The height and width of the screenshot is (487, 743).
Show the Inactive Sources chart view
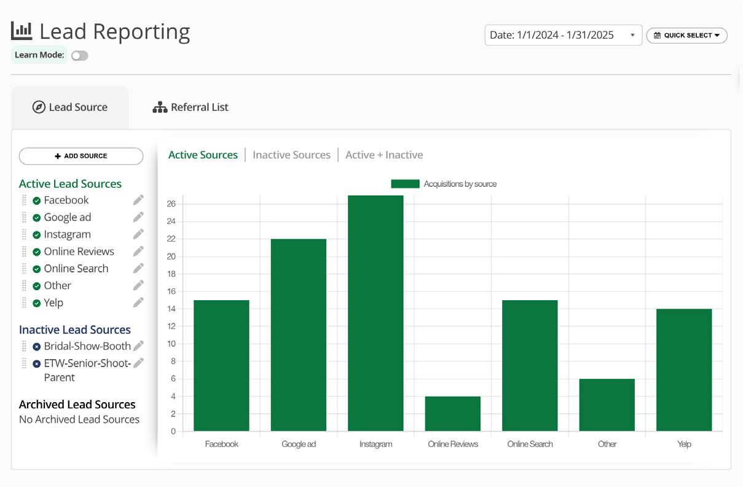291,155
